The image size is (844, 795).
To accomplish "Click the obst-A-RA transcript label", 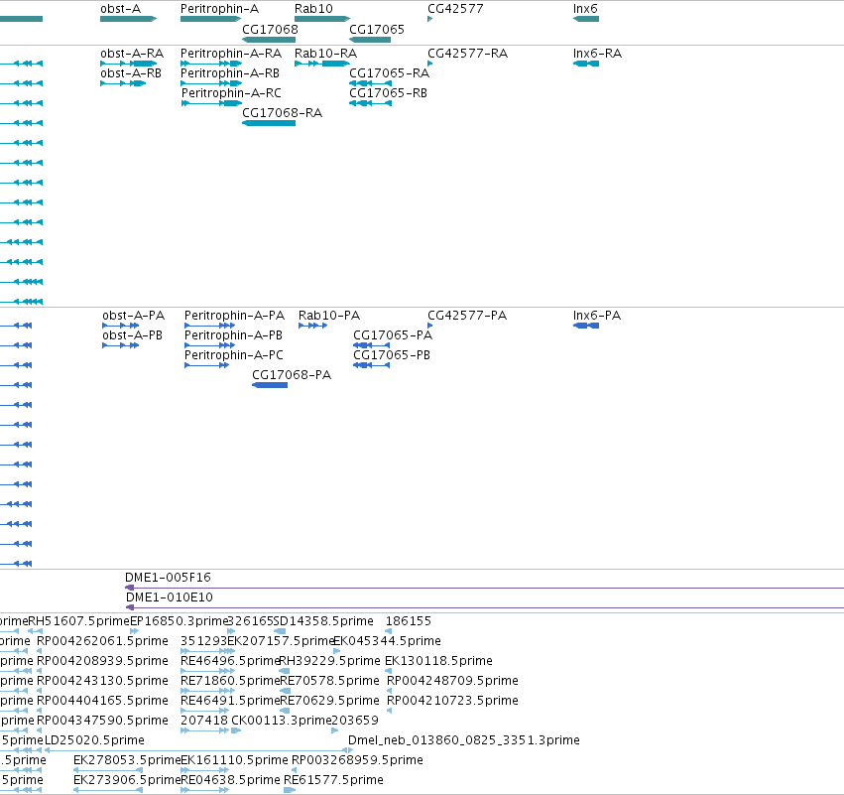I will point(132,54).
